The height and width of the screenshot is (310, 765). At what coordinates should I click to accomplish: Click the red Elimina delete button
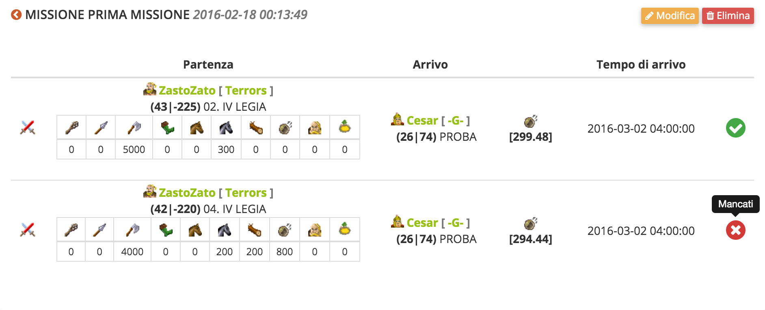tap(728, 16)
